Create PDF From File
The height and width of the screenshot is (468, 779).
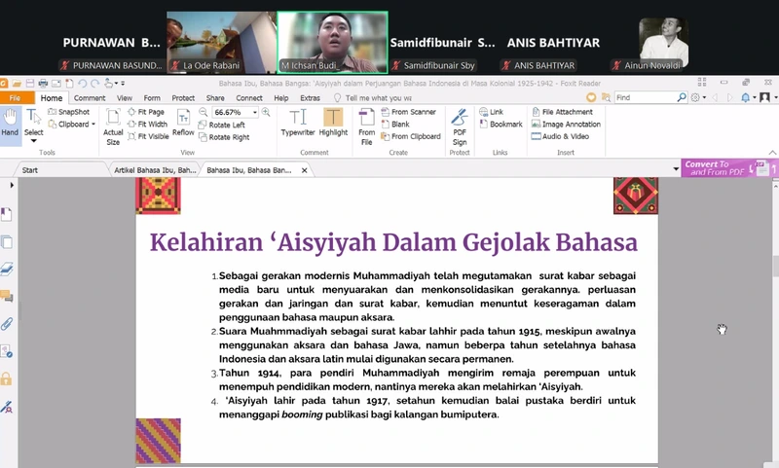pos(367,127)
